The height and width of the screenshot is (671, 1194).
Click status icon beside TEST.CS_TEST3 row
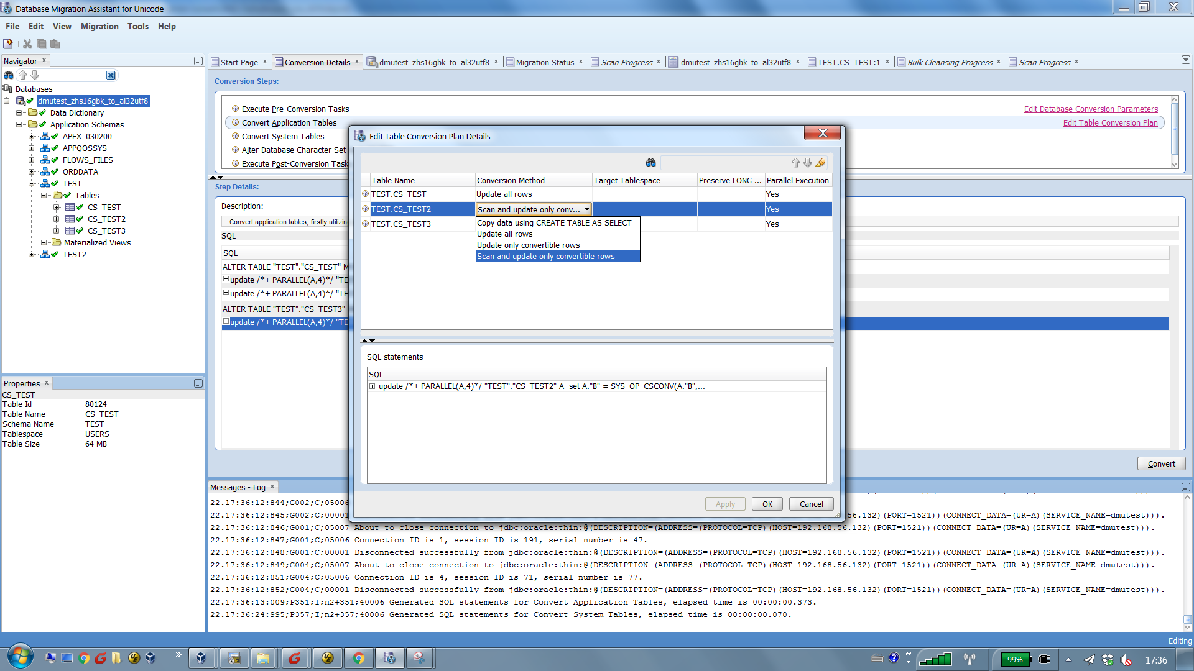[366, 224]
